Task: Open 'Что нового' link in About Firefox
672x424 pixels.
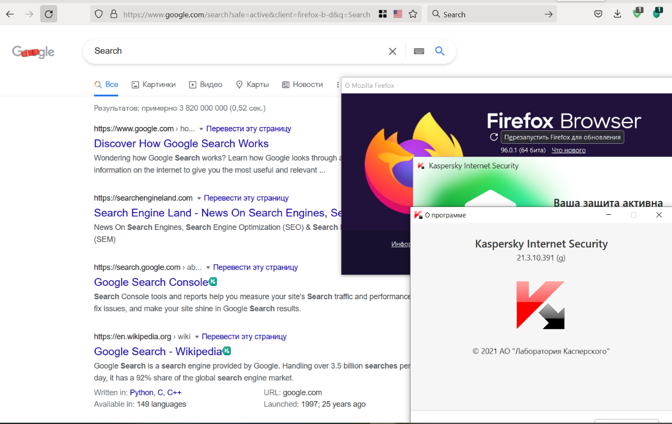Action: tap(568, 150)
